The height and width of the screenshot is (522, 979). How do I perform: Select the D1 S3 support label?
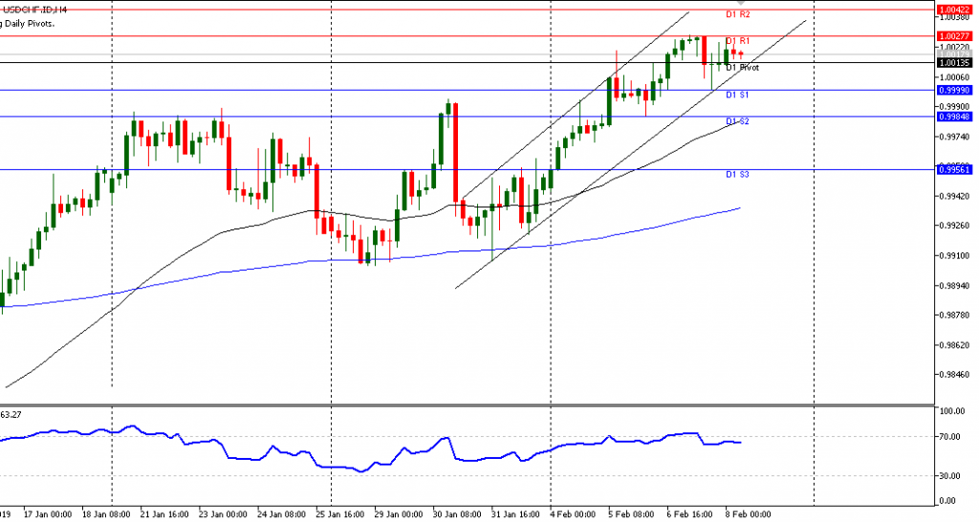coord(737,175)
